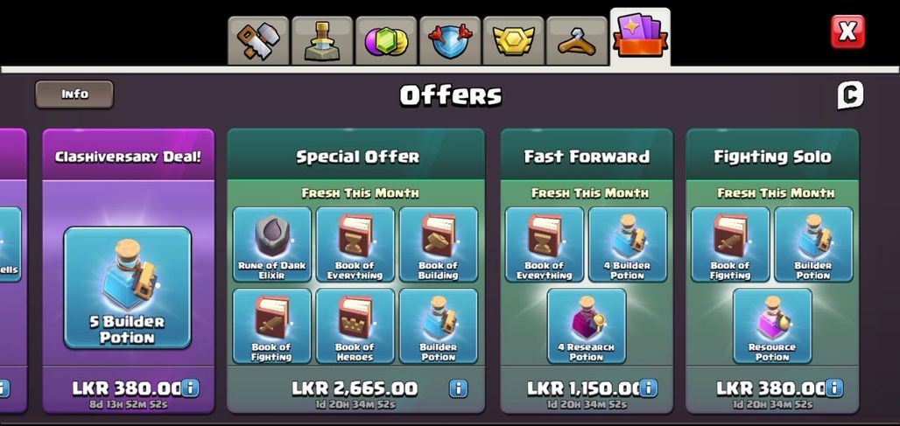Choose Book of Fighting in Special Offer
This screenshot has width=900, height=426.
[272, 325]
